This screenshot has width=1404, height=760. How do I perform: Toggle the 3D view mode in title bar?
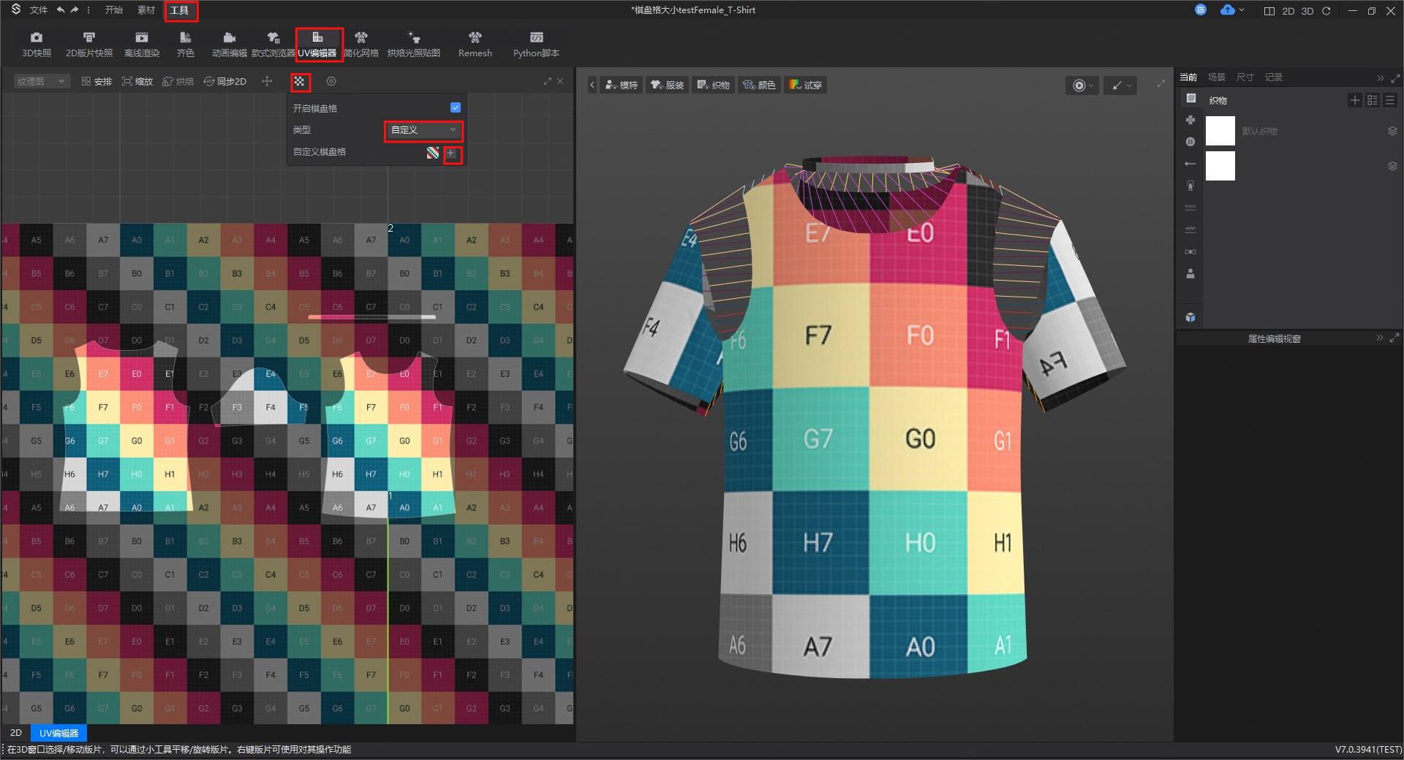[1307, 11]
